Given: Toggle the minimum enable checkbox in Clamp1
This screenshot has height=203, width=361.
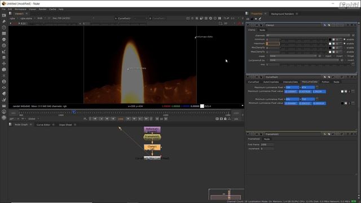Looking at the screenshot, I should [345, 39].
